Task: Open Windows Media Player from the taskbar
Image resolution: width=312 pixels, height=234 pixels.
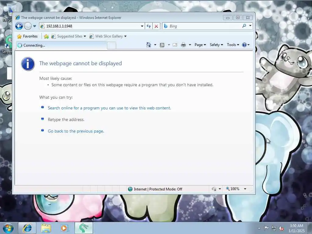Action: tap(64, 228)
